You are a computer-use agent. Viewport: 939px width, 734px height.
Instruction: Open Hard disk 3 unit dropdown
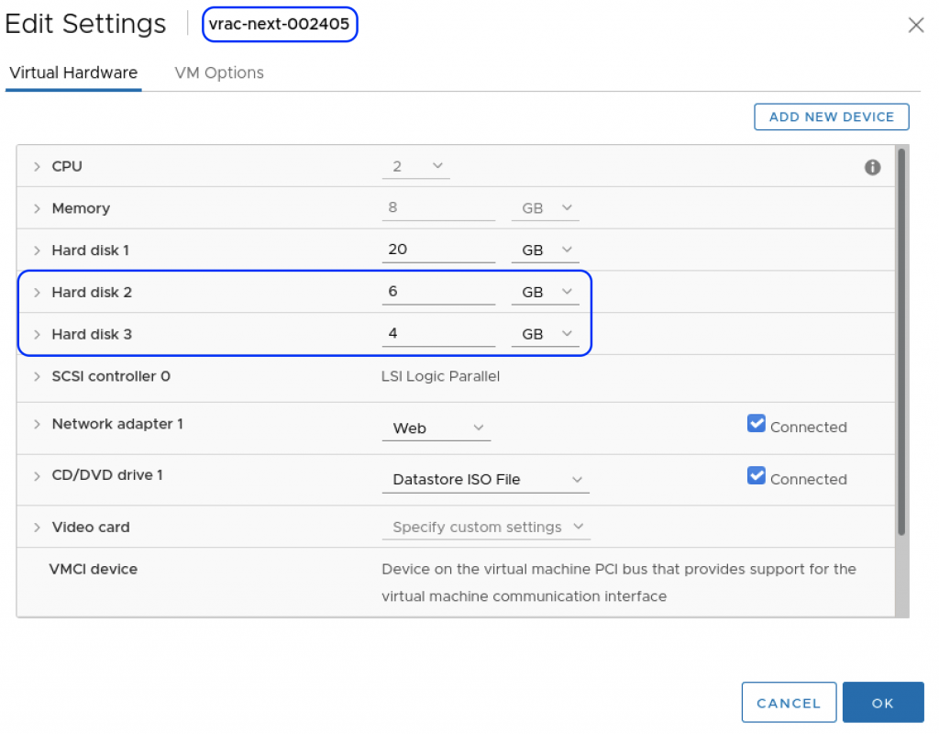546,334
